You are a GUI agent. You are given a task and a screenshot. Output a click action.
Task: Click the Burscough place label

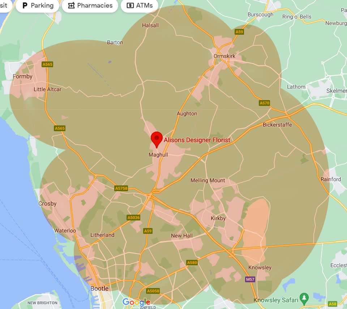tap(261, 14)
